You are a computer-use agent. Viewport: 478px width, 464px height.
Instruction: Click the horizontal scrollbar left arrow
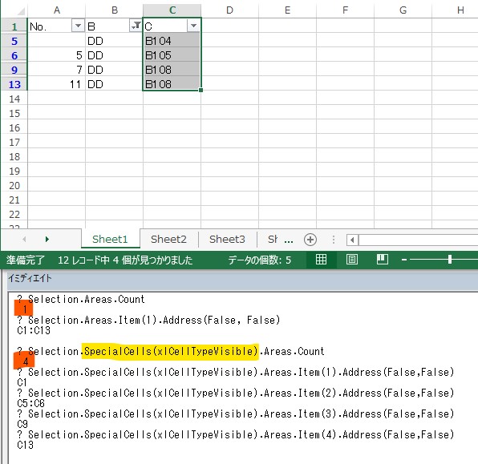point(352,240)
